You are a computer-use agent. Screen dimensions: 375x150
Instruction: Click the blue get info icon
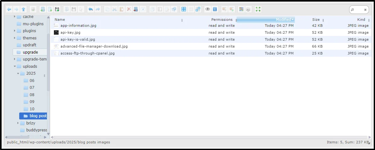(x=215, y=9)
